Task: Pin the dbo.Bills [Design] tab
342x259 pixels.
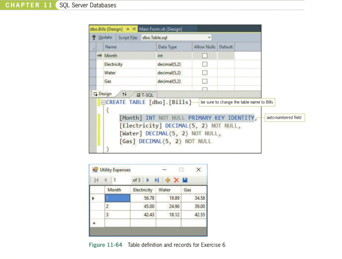Action: (127, 29)
